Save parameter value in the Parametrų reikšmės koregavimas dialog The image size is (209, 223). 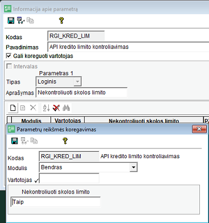point(15,141)
